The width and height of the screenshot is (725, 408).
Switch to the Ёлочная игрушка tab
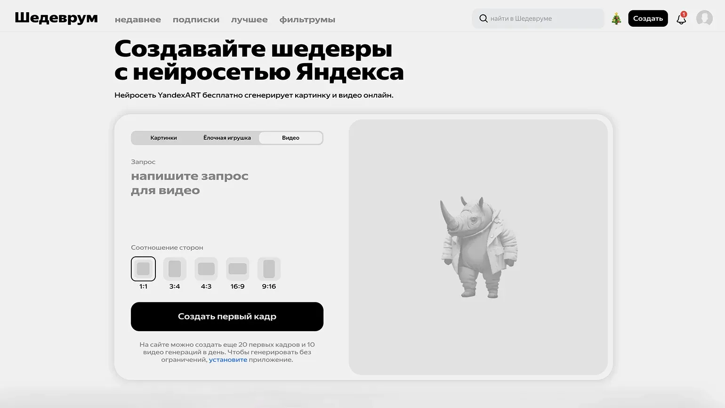[227, 138]
